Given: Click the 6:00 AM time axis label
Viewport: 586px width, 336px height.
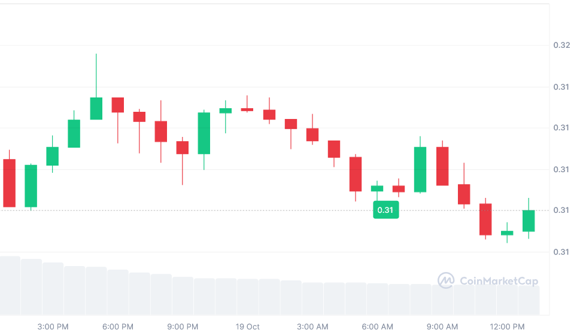Looking at the screenshot, I should click(378, 327).
